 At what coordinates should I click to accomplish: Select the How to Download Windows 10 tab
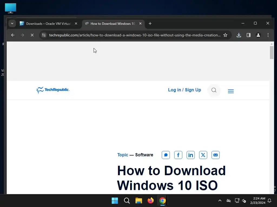(x=113, y=24)
